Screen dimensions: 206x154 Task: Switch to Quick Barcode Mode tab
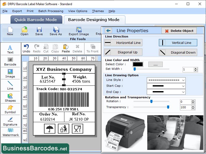[x=36, y=20]
